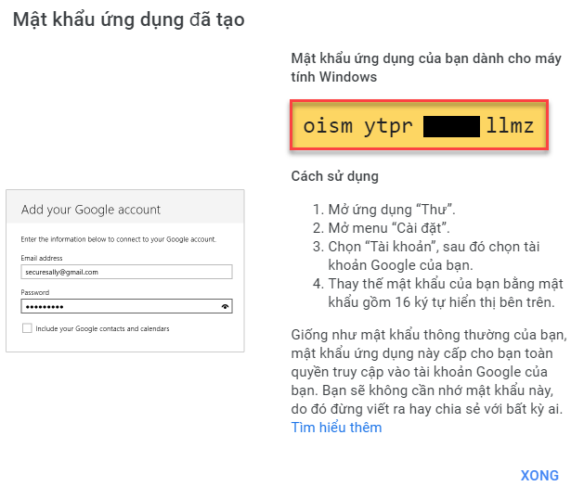This screenshot has height=486, width=571.
Task: Click the "llmz" segment of the password
Action: click(x=511, y=126)
